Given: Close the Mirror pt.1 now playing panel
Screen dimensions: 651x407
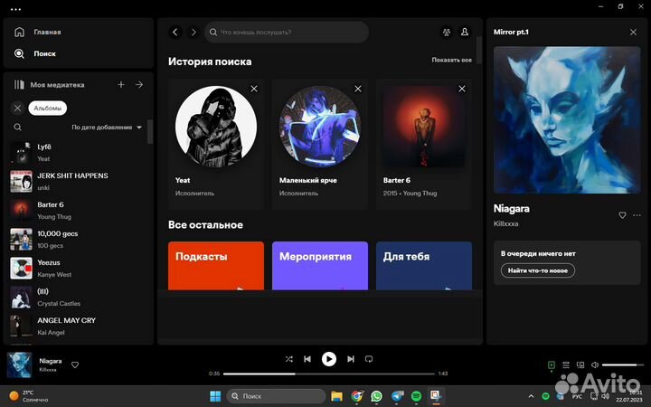Looking at the screenshot, I should click(x=633, y=32).
